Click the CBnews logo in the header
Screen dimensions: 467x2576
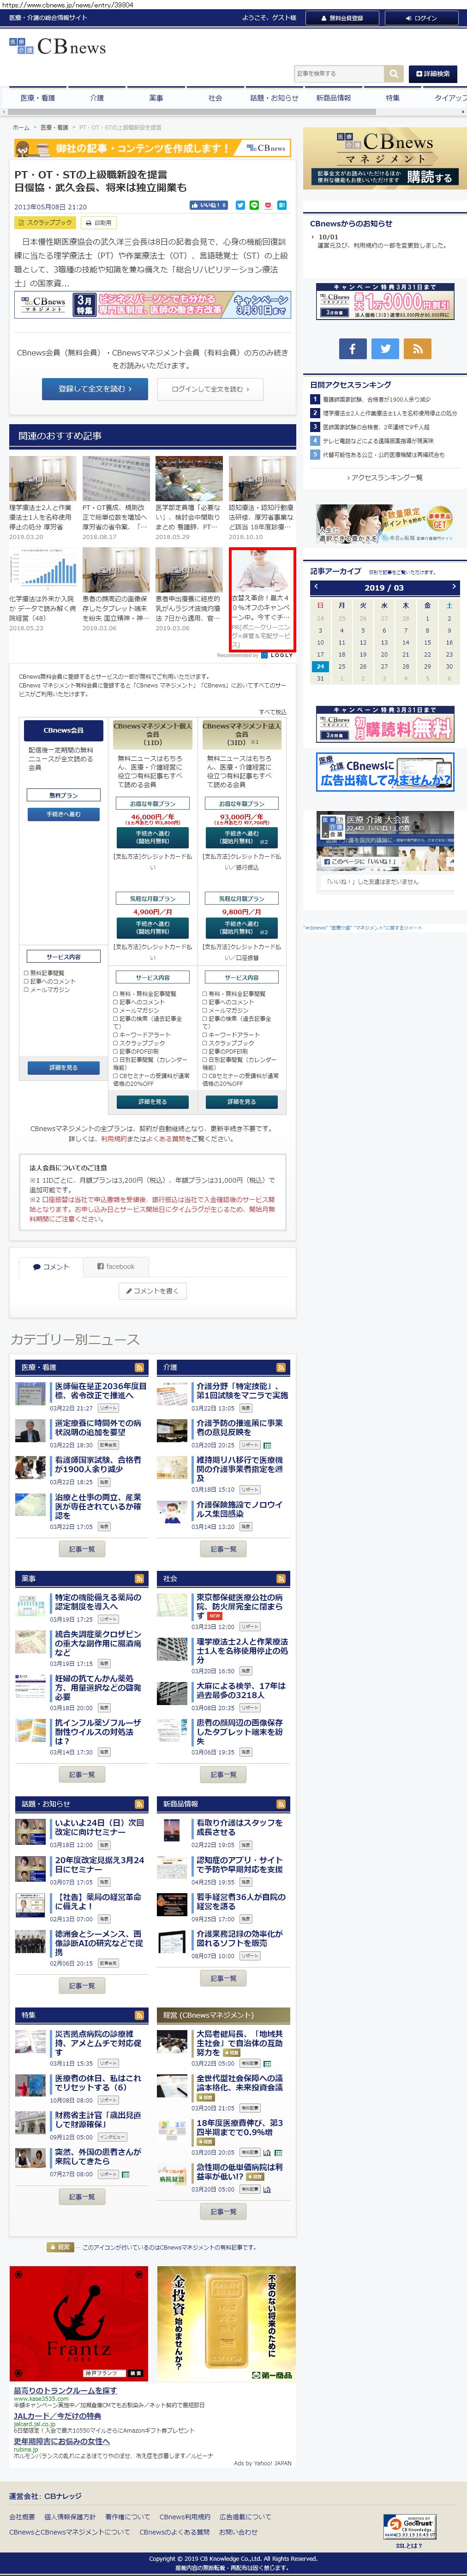[x=57, y=46]
